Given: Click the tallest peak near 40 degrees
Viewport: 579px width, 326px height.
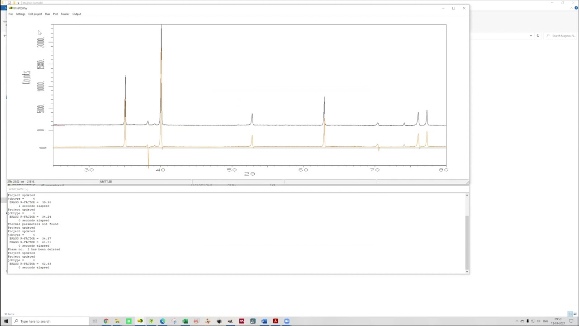Looking at the screenshot, I should [x=161, y=75].
